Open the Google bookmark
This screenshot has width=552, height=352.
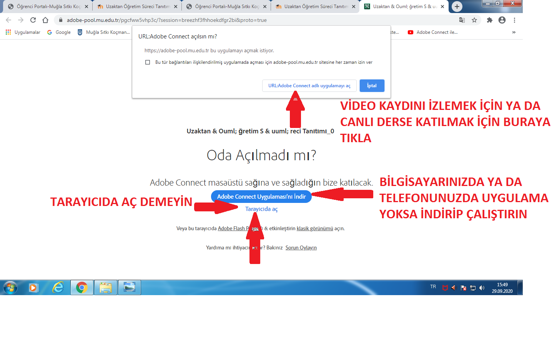pyautogui.click(x=59, y=32)
